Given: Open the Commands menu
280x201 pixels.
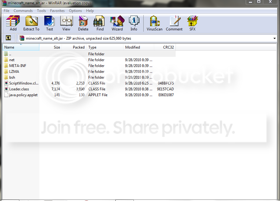Looking at the screenshot, I should 23,11.
